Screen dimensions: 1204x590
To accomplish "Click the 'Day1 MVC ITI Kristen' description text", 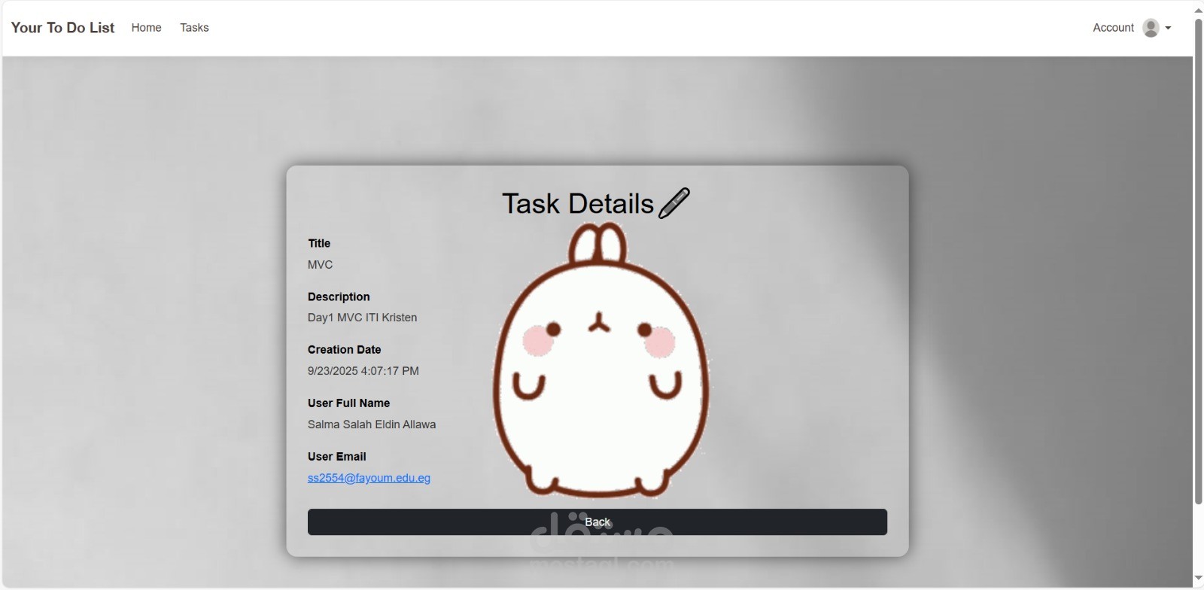I will (362, 318).
